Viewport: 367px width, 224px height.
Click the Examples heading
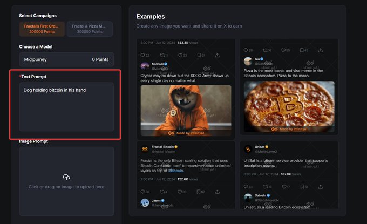click(x=151, y=17)
